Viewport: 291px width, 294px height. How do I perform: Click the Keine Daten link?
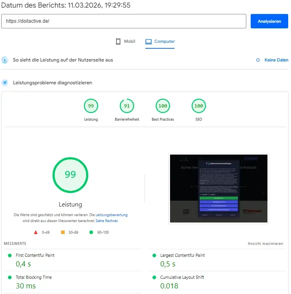click(x=276, y=60)
